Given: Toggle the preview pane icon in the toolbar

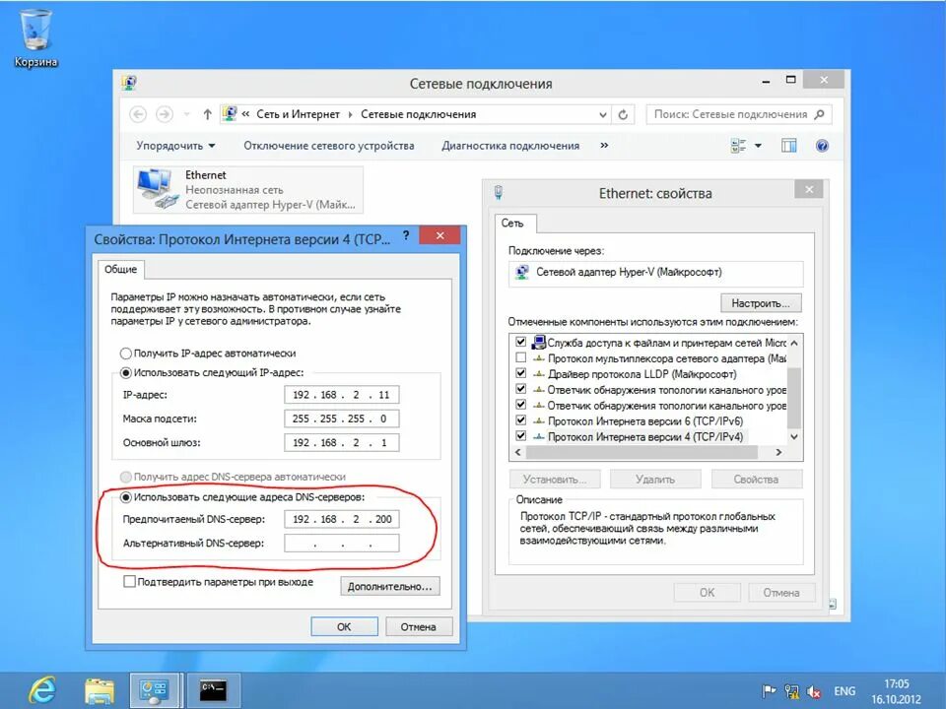Looking at the screenshot, I should [x=788, y=146].
